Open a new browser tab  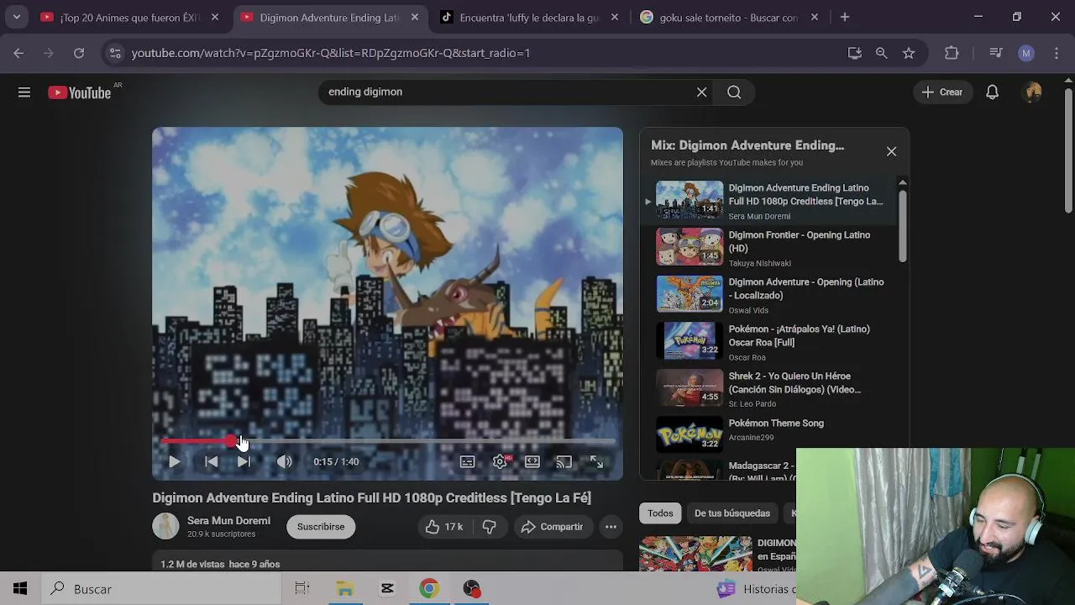point(845,17)
